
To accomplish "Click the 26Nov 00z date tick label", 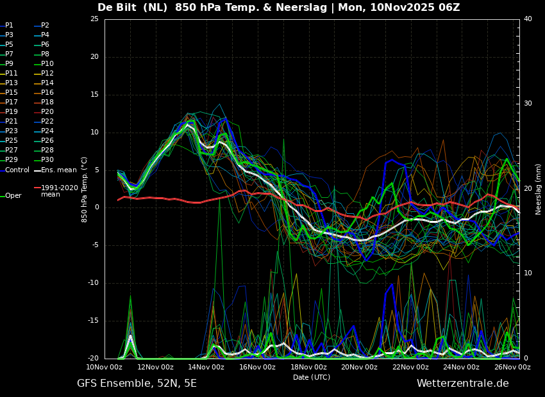I will tap(512, 367).
